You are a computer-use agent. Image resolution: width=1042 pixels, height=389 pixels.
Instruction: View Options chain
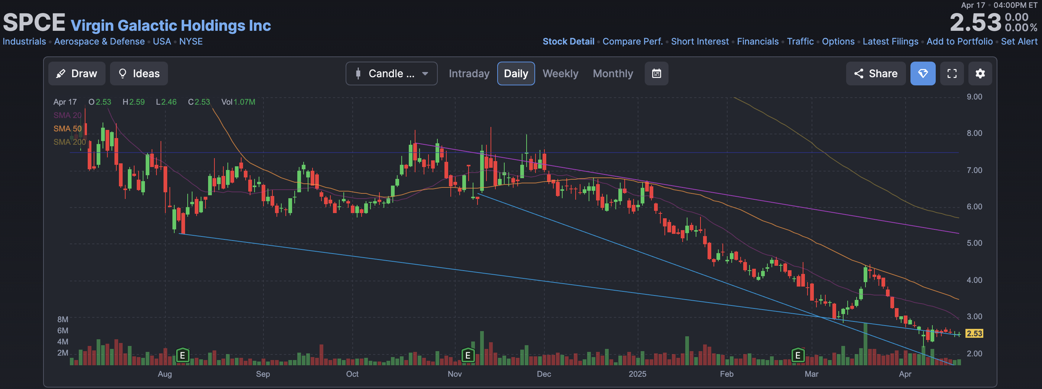tap(838, 42)
